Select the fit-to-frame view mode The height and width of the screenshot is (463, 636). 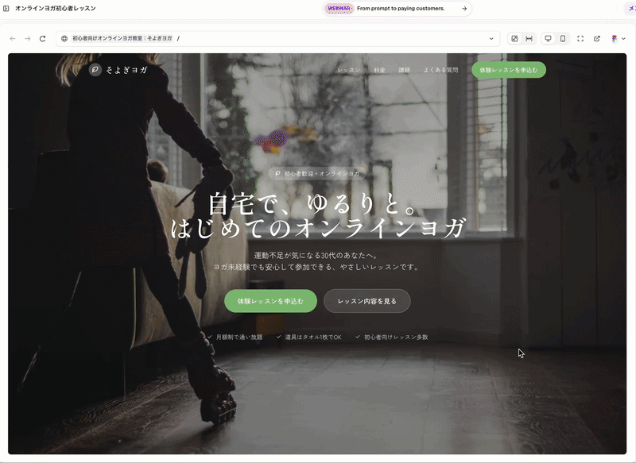514,38
